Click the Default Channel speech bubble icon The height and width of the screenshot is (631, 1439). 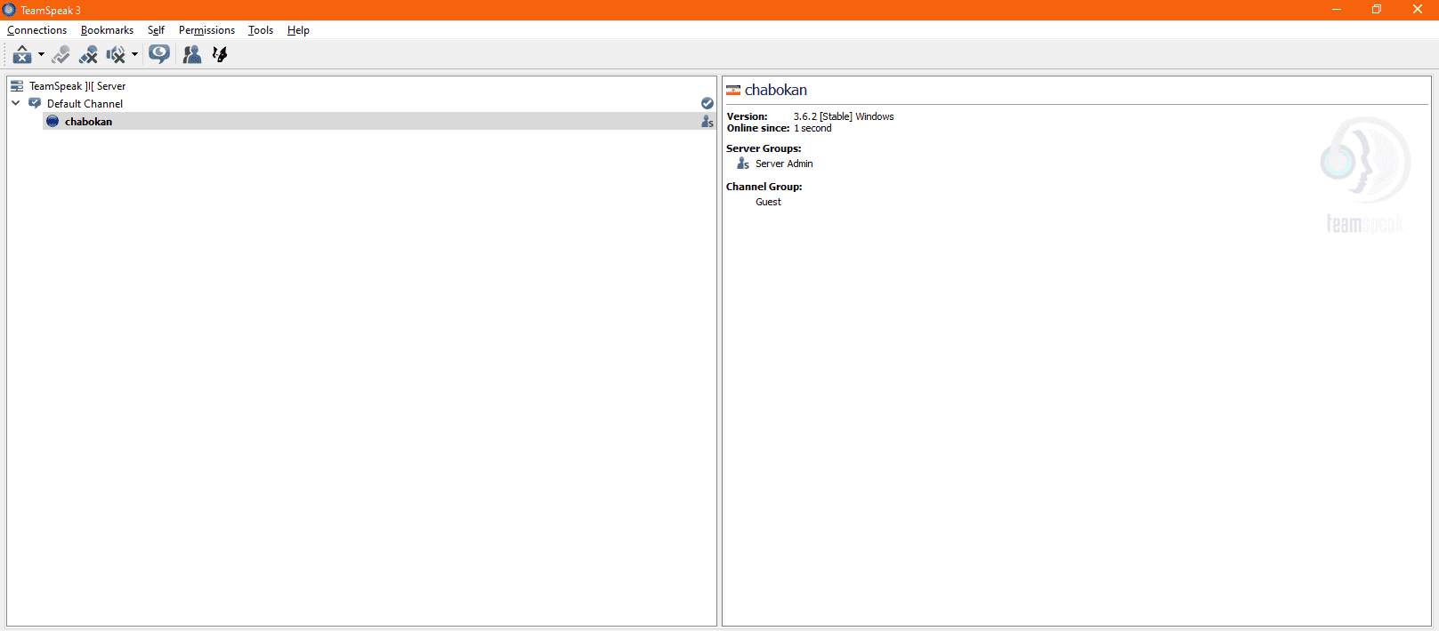coord(35,104)
